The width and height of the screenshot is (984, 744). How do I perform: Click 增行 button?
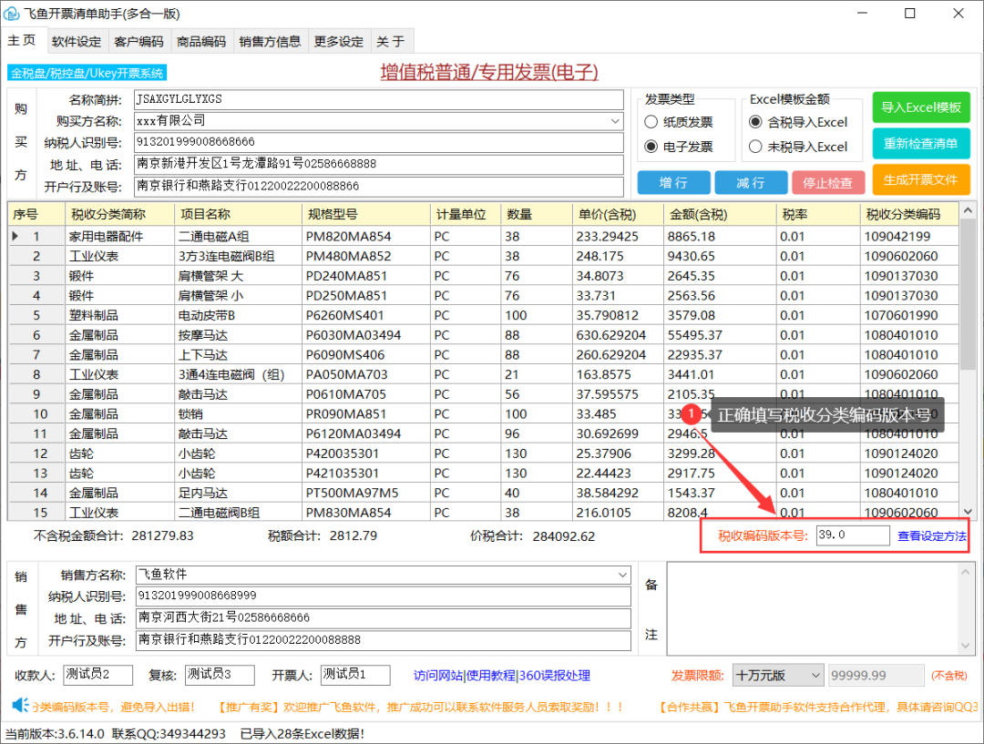click(x=673, y=182)
